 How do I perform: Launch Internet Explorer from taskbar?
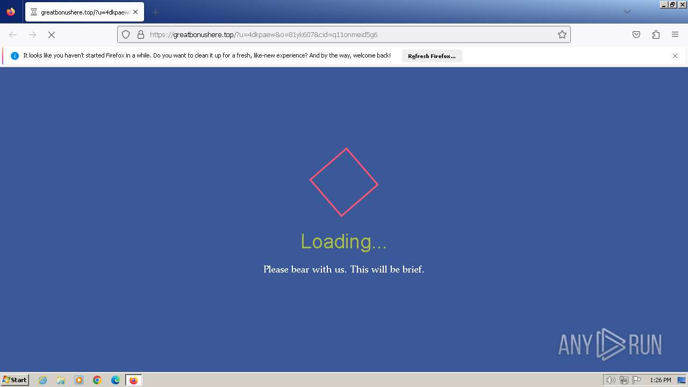(x=43, y=380)
